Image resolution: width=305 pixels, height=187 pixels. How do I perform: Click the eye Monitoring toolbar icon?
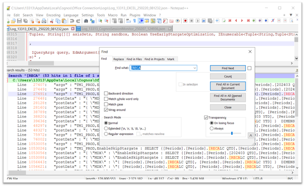[177, 21]
